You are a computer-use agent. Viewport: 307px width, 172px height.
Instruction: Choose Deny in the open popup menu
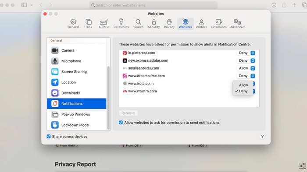point(243,91)
